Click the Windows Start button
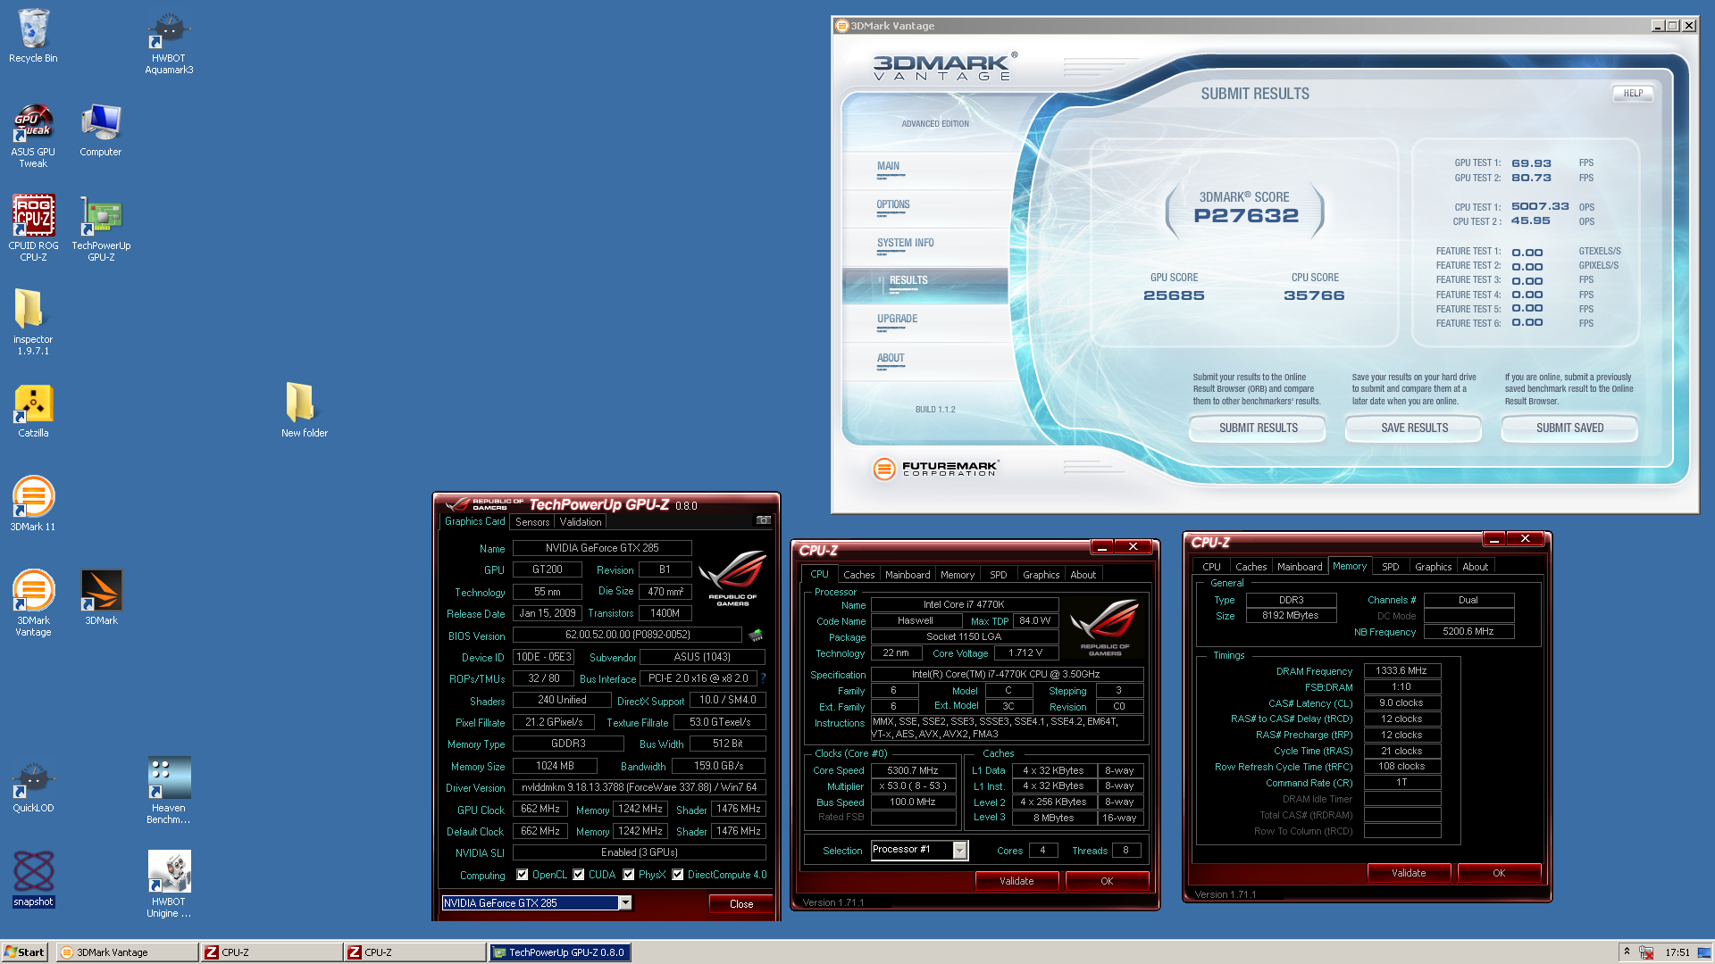Image resolution: width=1715 pixels, height=964 pixels. tap(24, 952)
